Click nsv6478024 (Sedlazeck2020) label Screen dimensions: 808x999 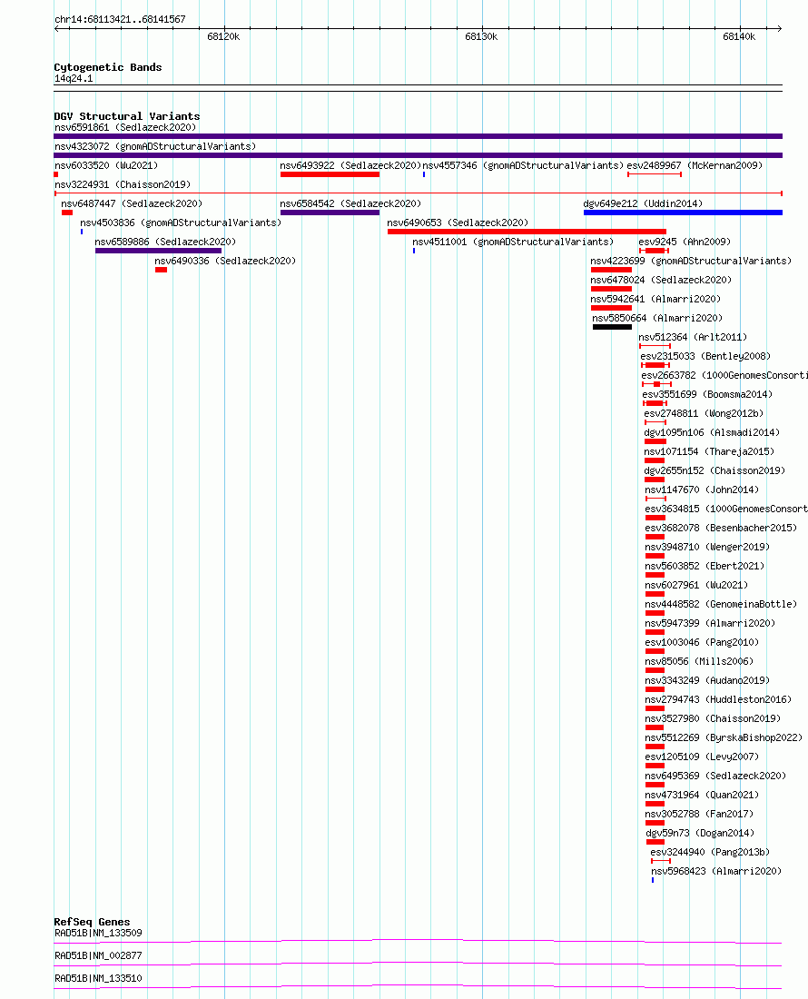pos(661,281)
